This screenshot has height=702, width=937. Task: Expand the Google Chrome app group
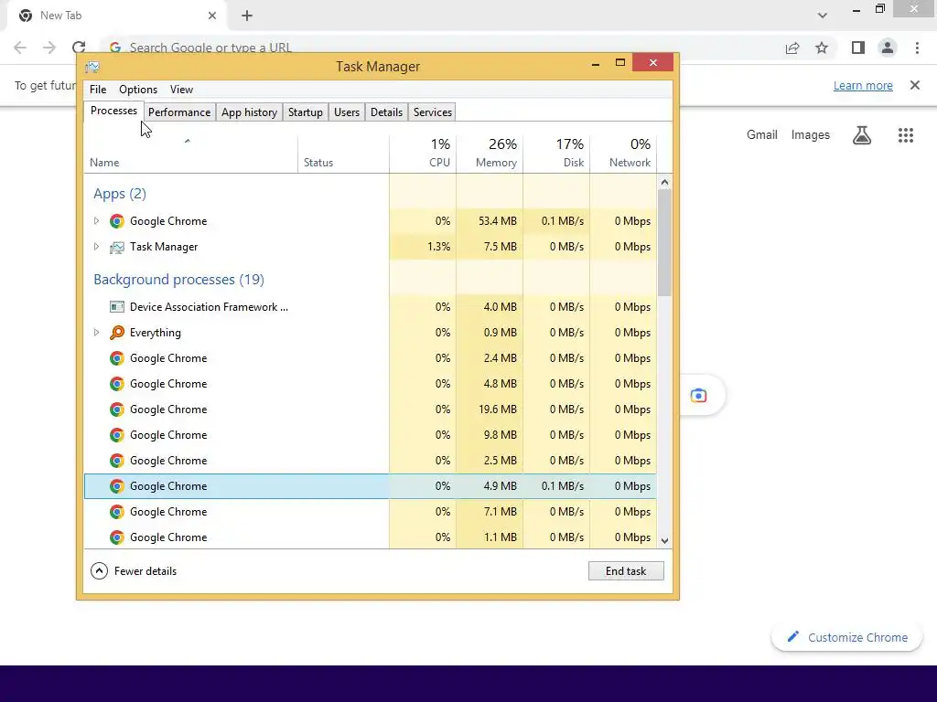pos(96,221)
